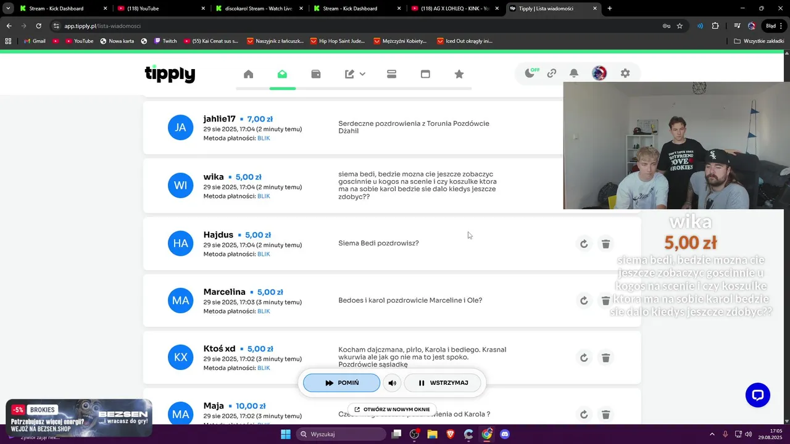Open the Twitch bookmark
This screenshot has width=790, height=444.
tap(165, 41)
